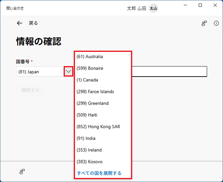Click the すべての国を展開する link

99,173
